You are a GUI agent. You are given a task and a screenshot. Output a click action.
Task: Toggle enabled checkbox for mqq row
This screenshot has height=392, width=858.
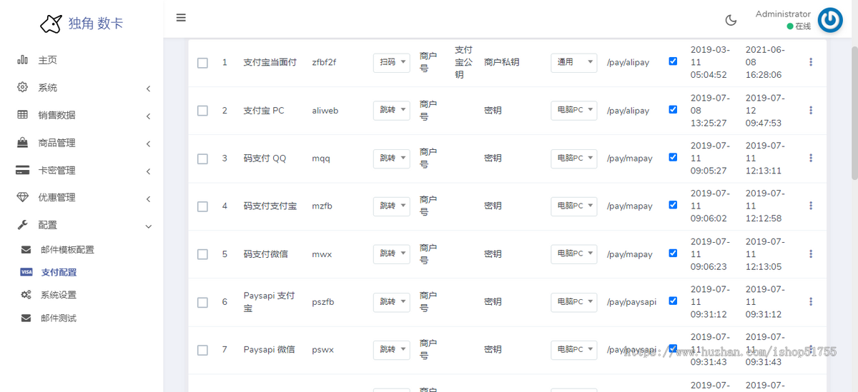[673, 157]
